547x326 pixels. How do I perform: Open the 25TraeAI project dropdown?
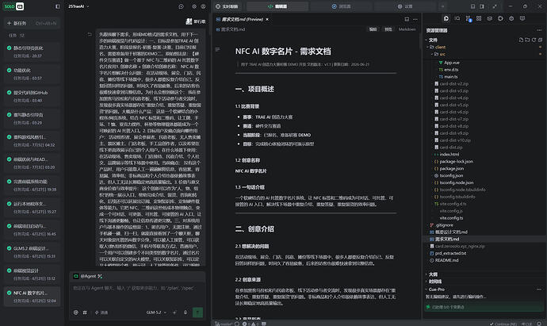click(x=78, y=6)
